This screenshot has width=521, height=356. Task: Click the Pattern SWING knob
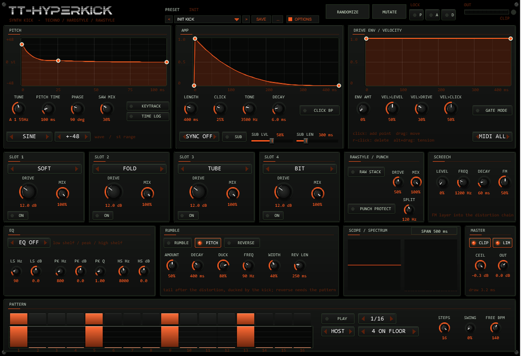click(x=469, y=329)
